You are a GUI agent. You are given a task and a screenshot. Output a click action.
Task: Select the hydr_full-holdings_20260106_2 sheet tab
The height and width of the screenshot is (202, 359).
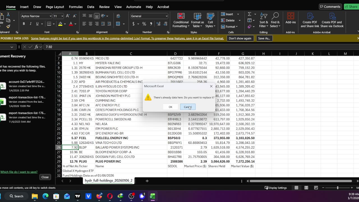pyautogui.click(x=109, y=181)
